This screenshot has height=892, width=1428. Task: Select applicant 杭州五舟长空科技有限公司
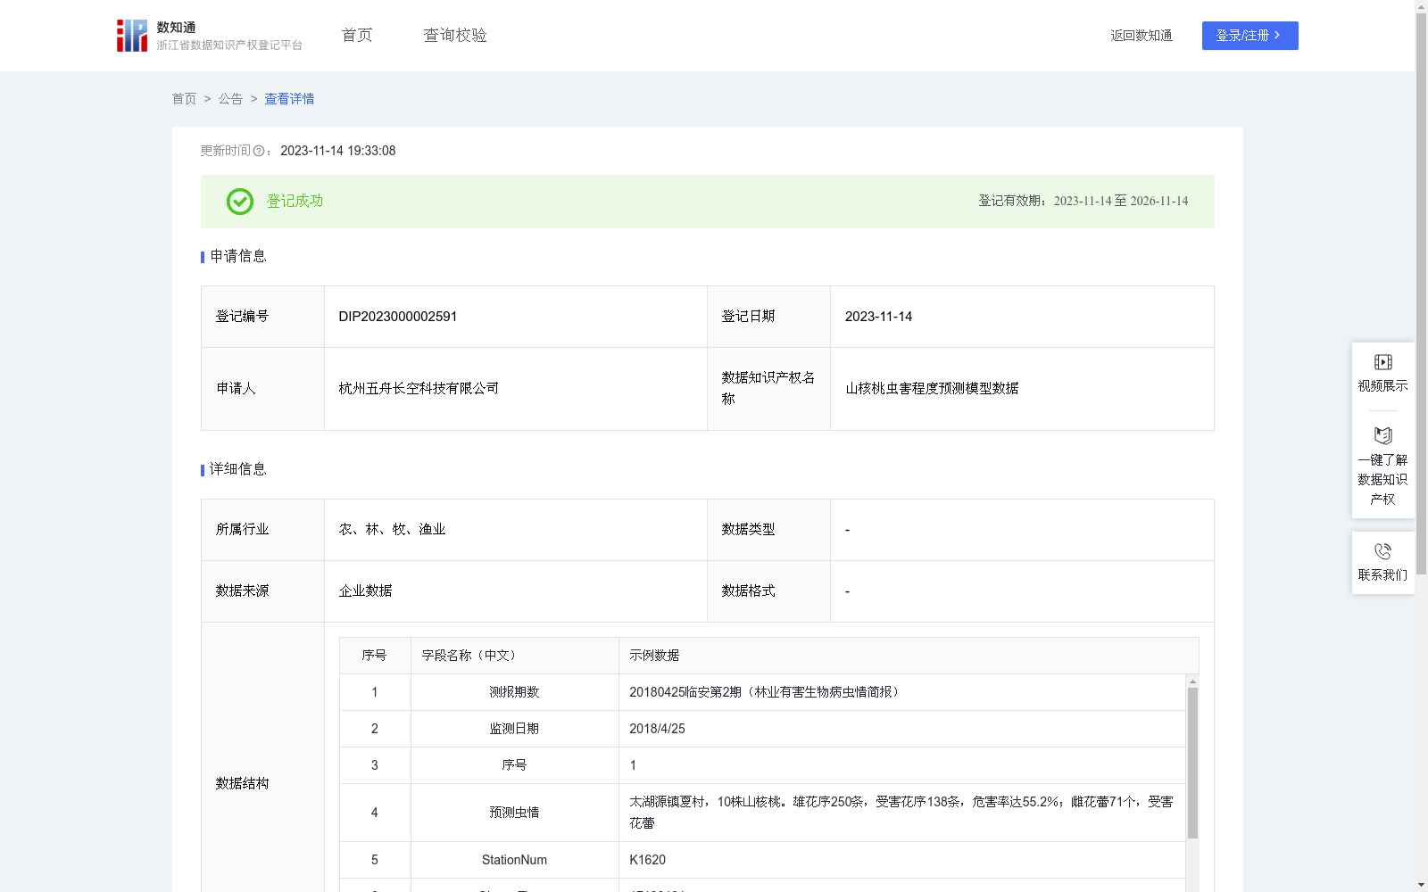(x=419, y=389)
